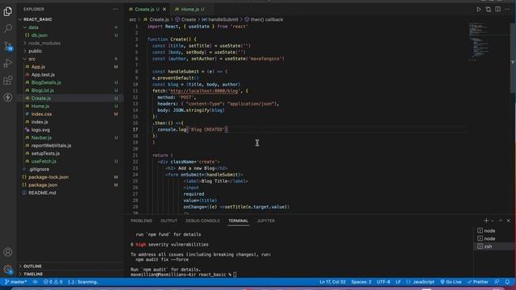Select JavaScript language mode in status bar
The height and width of the screenshot is (290, 516).
click(x=420, y=282)
